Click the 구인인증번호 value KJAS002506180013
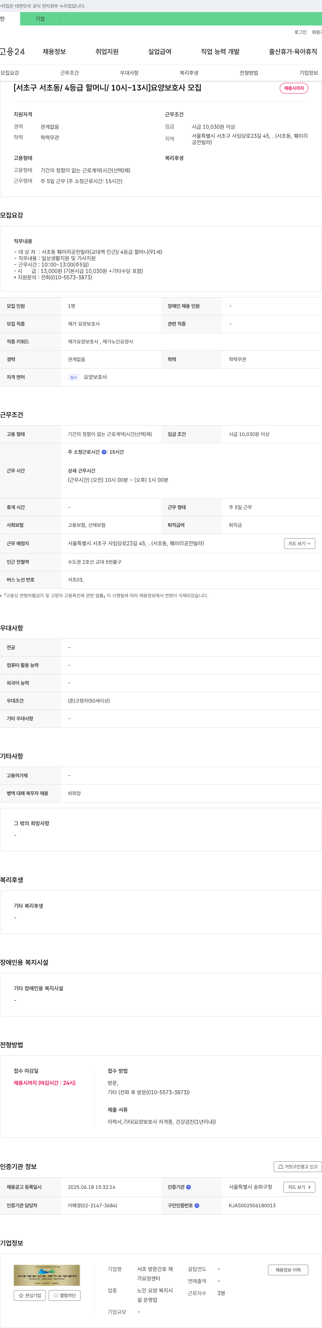 click(x=252, y=1206)
